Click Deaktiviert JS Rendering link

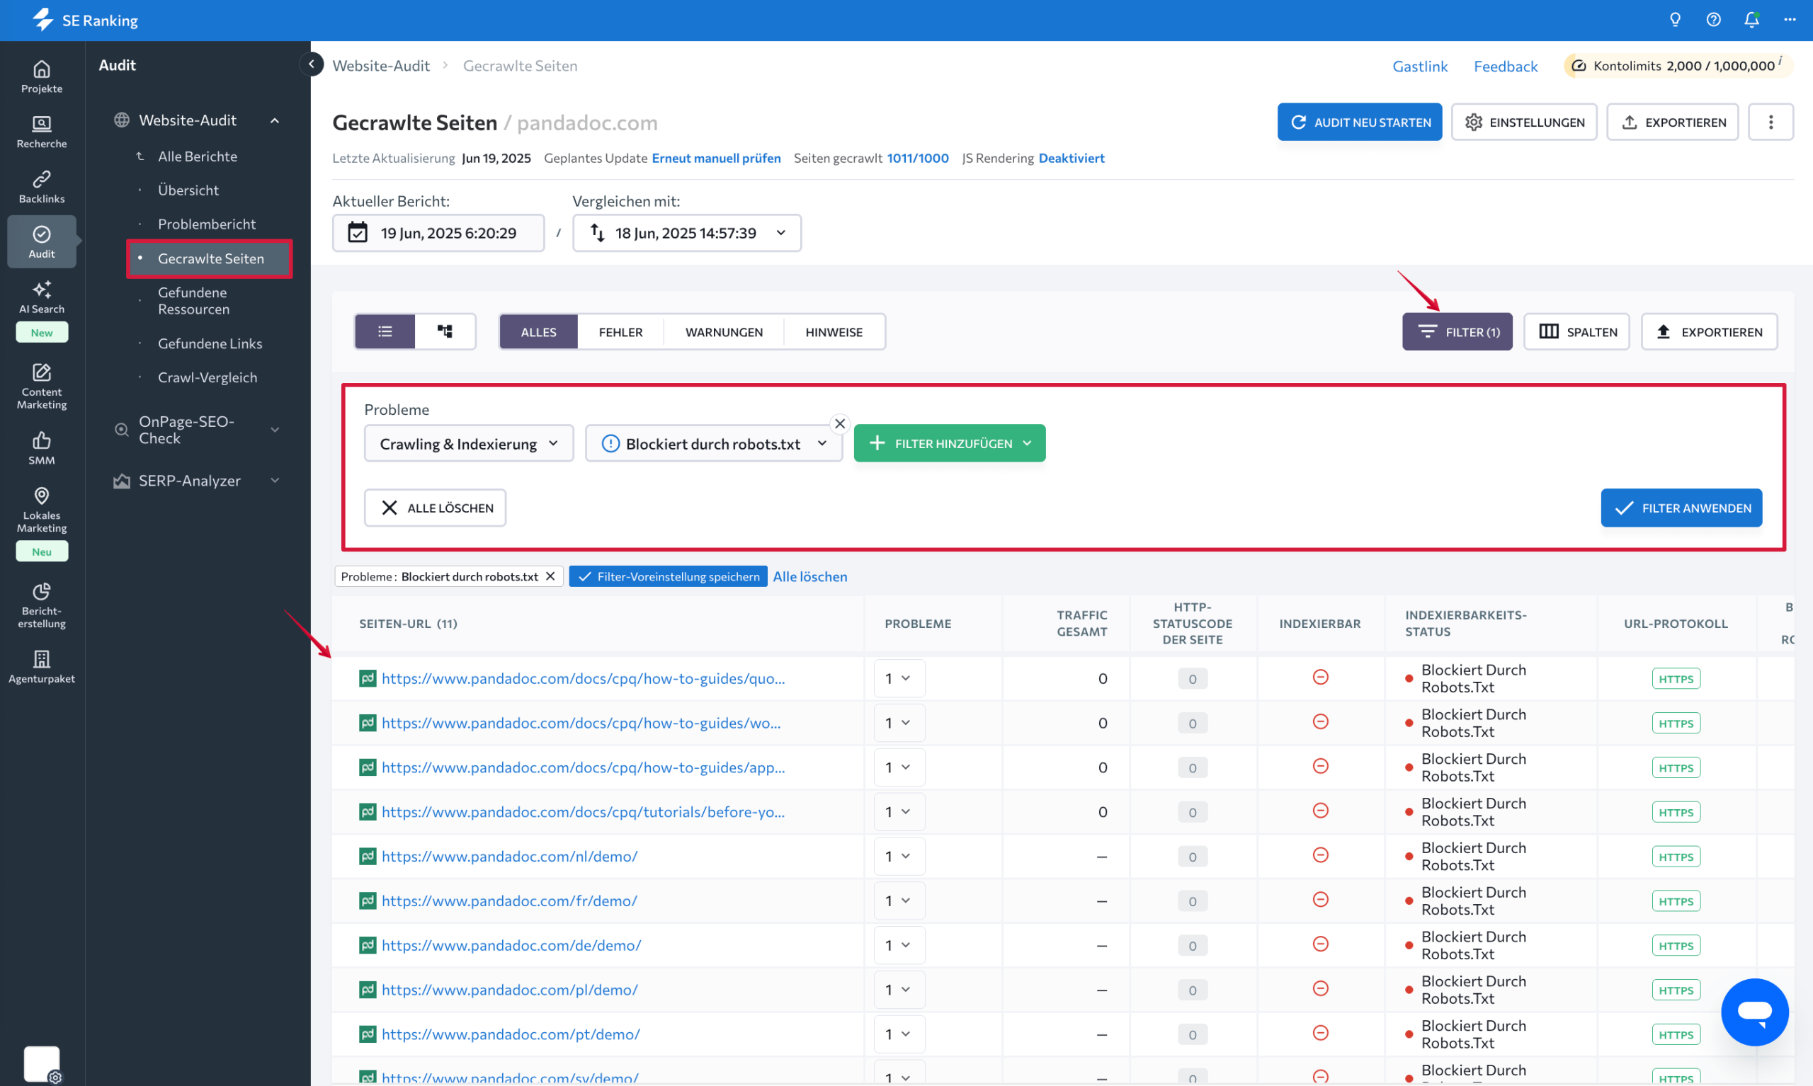coord(1071,158)
